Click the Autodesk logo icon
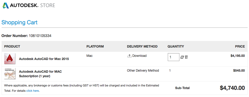Viewport: 249px width, 97px height. point(6,5)
